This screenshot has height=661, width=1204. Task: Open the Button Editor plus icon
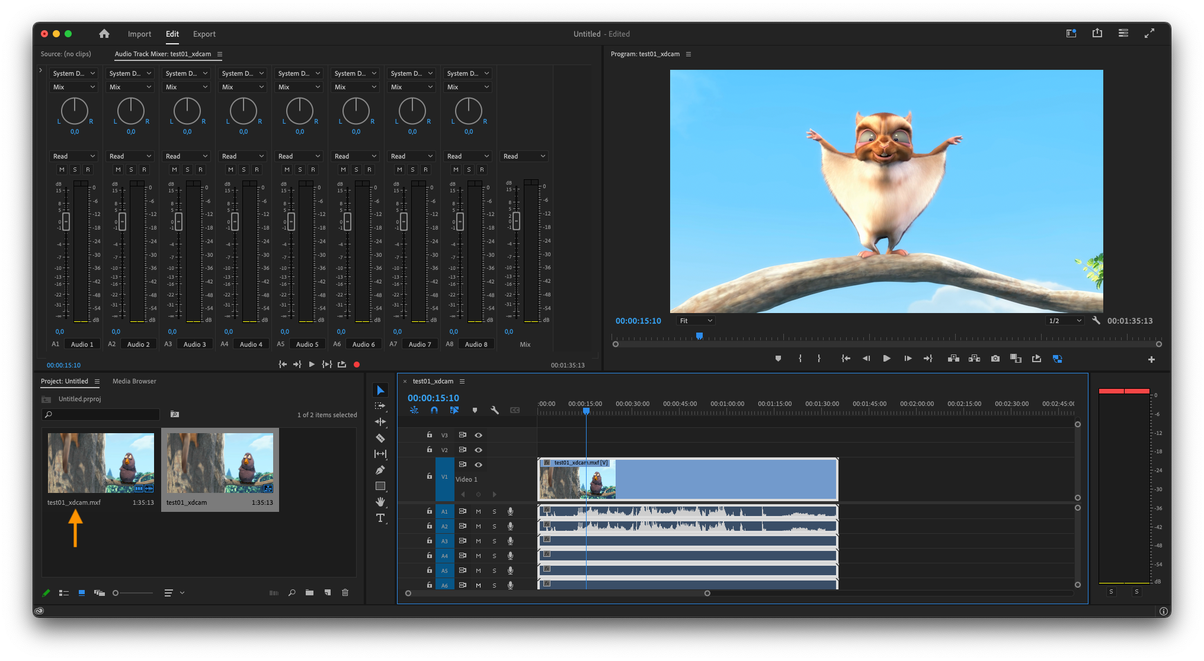(1151, 359)
